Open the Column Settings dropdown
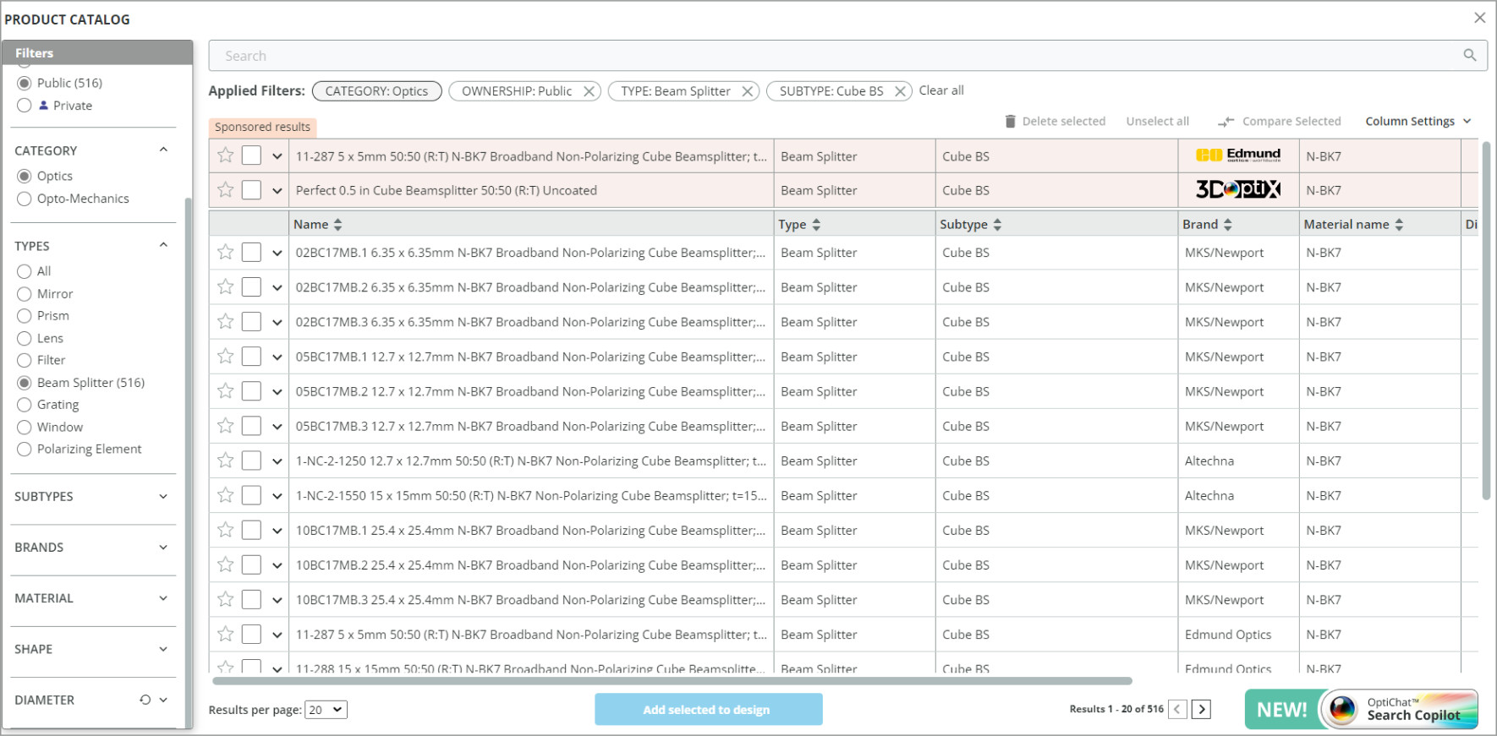 click(x=1418, y=122)
